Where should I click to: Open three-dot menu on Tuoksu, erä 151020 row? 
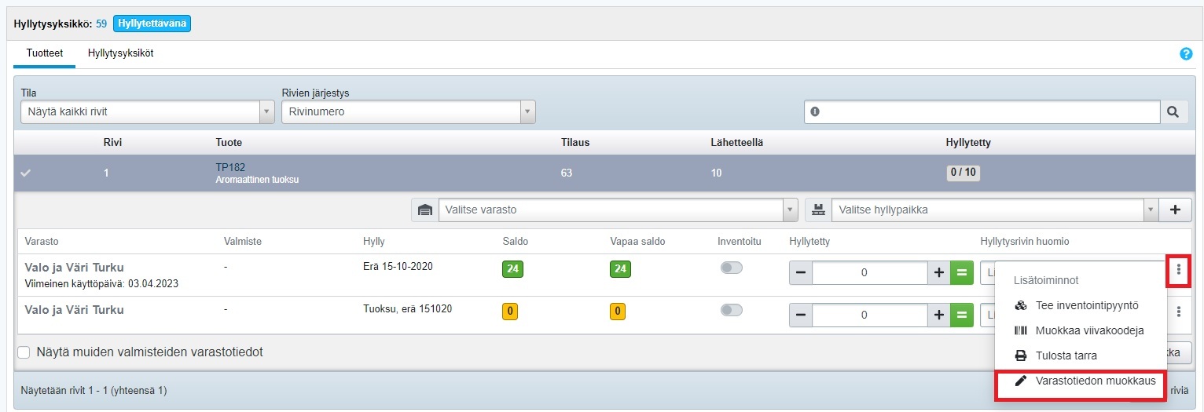point(1178,312)
